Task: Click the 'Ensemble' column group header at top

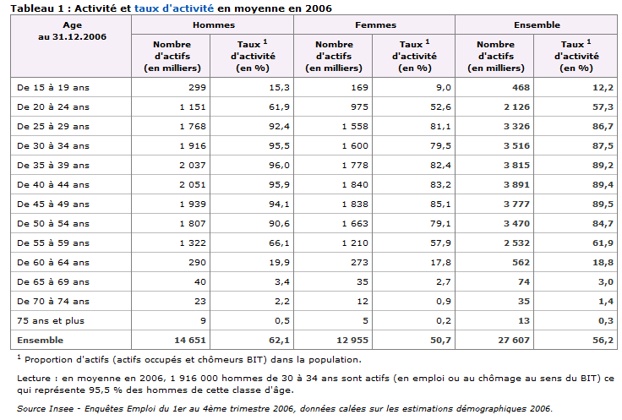Action: [x=537, y=25]
